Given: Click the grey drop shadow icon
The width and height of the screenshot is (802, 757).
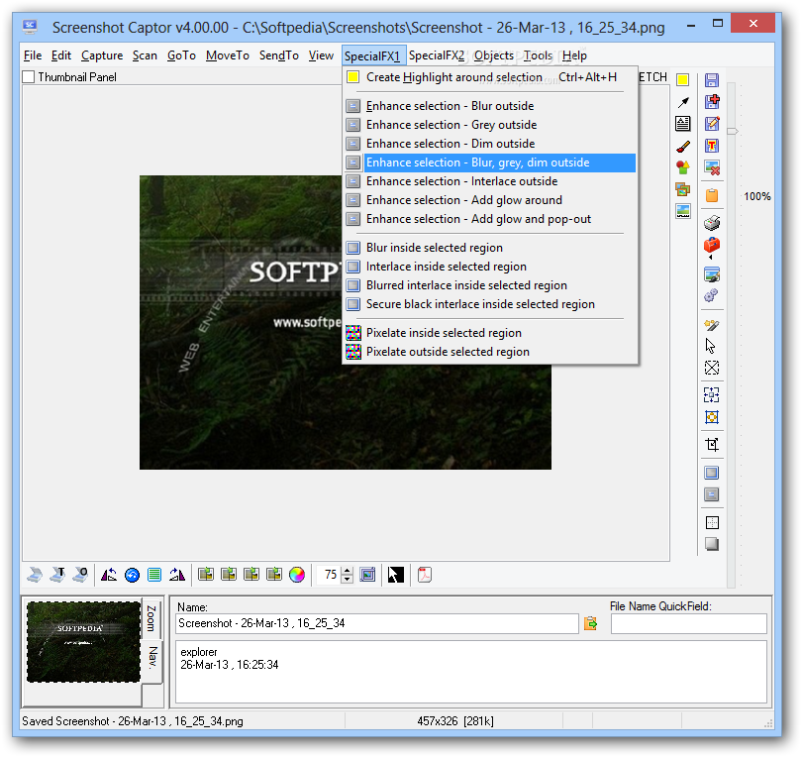Looking at the screenshot, I should pyautogui.click(x=712, y=544).
